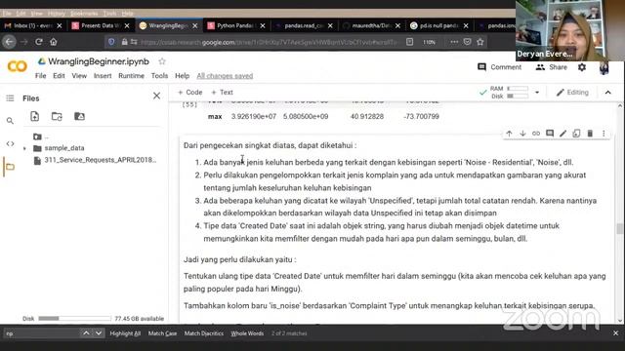Mirror cell in tab icon
The image size is (625, 351).
[x=576, y=134]
